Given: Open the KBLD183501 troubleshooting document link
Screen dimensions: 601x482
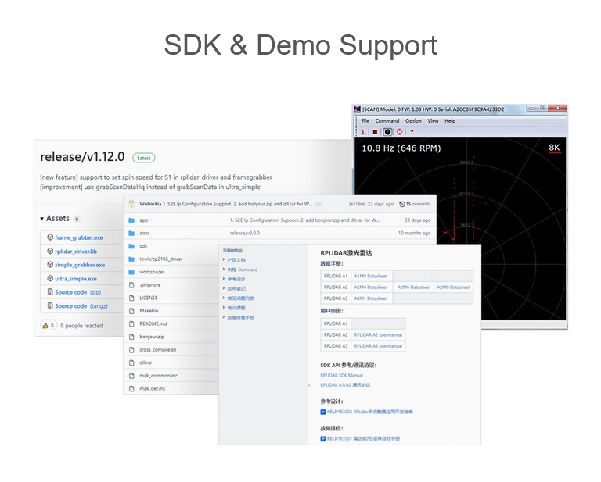Looking at the screenshot, I should (363, 439).
